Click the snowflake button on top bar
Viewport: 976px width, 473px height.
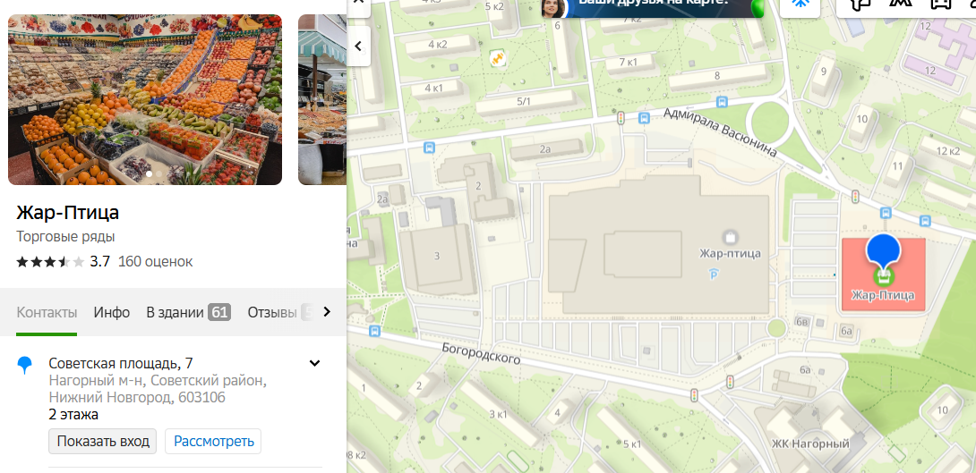click(x=800, y=5)
